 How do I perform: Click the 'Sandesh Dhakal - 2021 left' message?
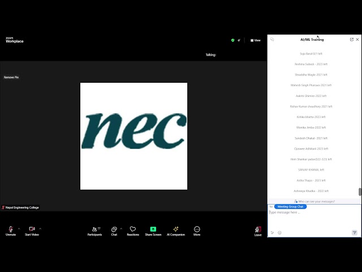point(311,138)
